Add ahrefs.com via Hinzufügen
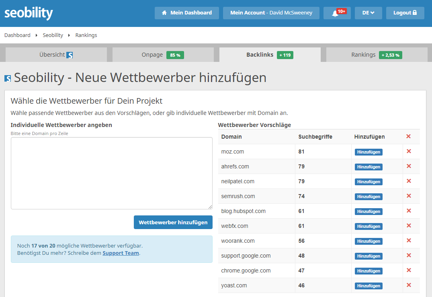Image resolution: width=432 pixels, height=297 pixels. 369,167
